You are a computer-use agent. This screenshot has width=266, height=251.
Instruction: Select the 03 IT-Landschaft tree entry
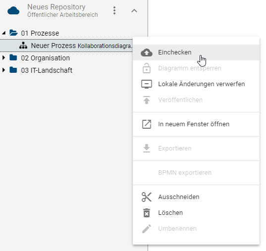[47, 70]
